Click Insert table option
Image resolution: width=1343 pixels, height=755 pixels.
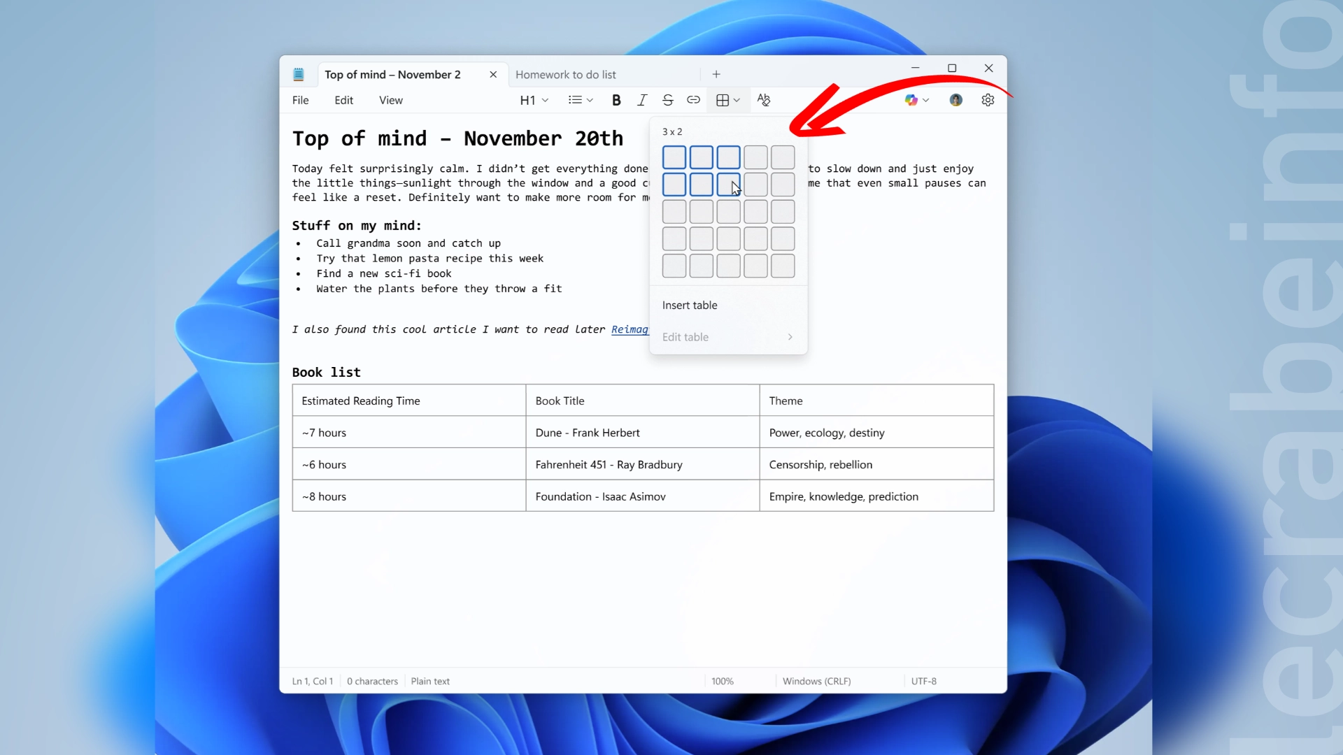(690, 305)
